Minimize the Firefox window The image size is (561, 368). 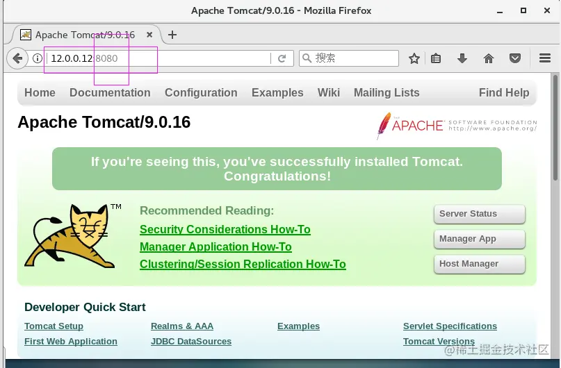click(x=500, y=11)
